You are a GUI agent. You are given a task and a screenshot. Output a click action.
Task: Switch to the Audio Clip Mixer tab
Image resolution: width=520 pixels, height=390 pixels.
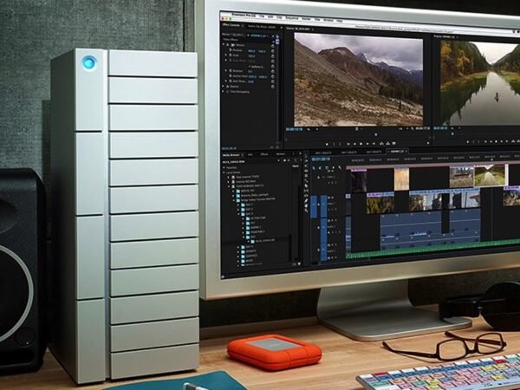pos(262,27)
